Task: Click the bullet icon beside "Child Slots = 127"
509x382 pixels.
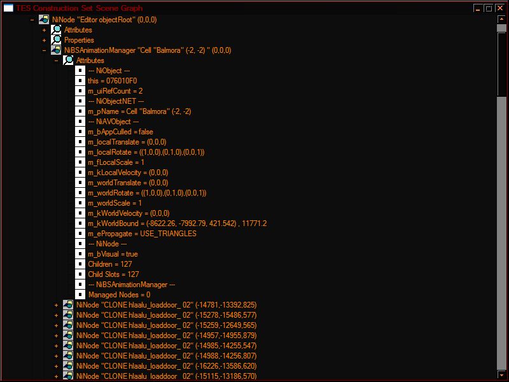Action: coord(80,274)
